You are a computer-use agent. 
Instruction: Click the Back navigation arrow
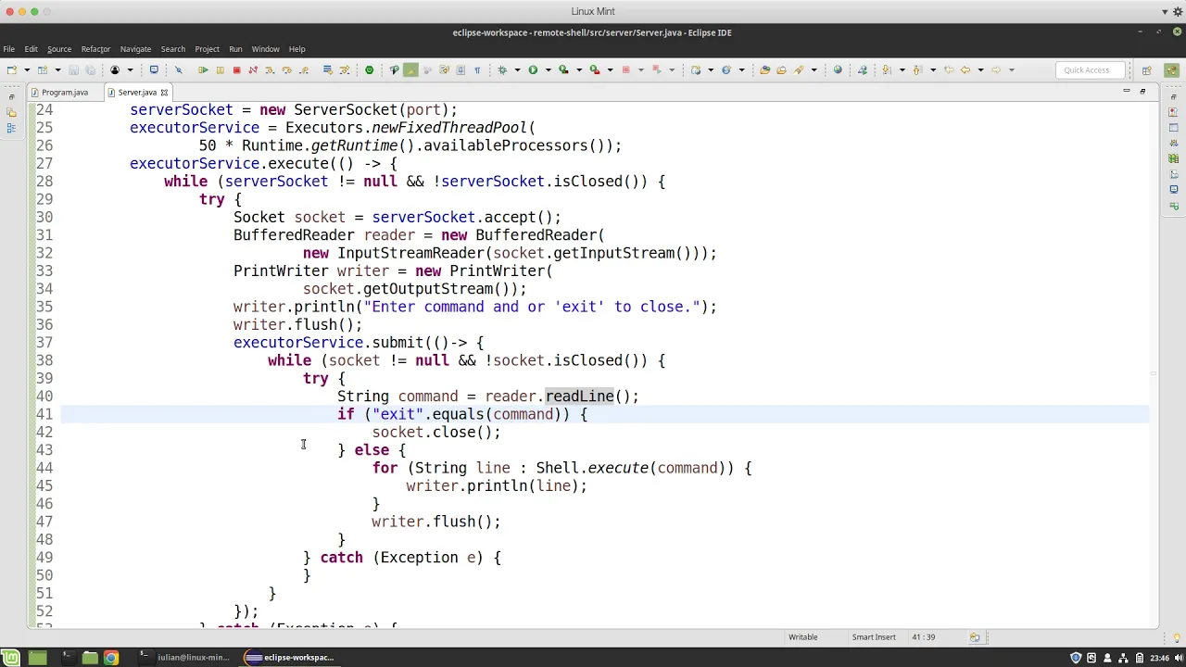click(x=965, y=69)
